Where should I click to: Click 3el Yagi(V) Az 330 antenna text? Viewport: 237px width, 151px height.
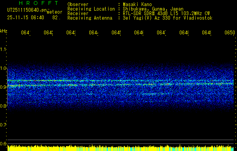coord(168,18)
